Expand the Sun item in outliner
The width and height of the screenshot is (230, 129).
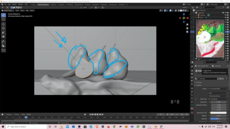tap(196, 18)
